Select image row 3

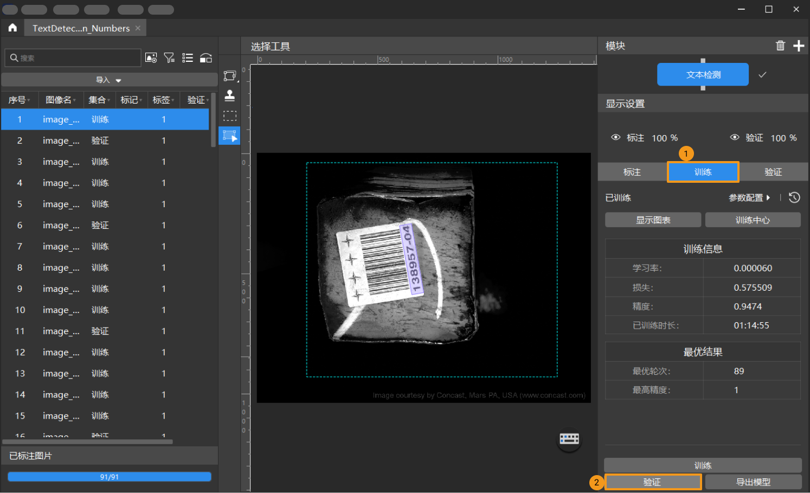(105, 162)
